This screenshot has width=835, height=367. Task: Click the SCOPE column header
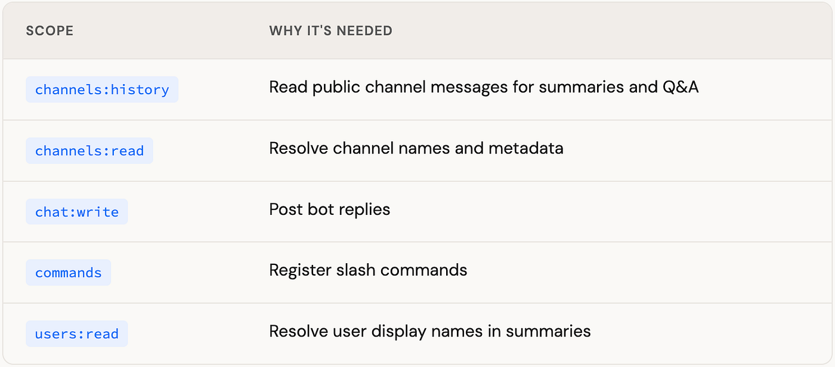click(50, 31)
